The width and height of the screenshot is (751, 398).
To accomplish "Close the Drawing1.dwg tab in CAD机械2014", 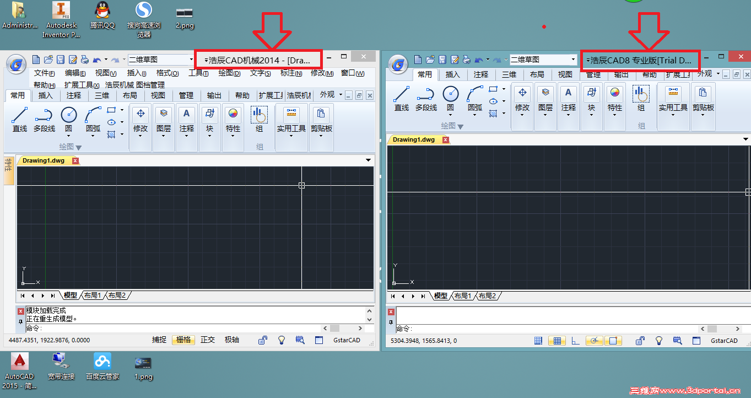I will (x=75, y=160).
